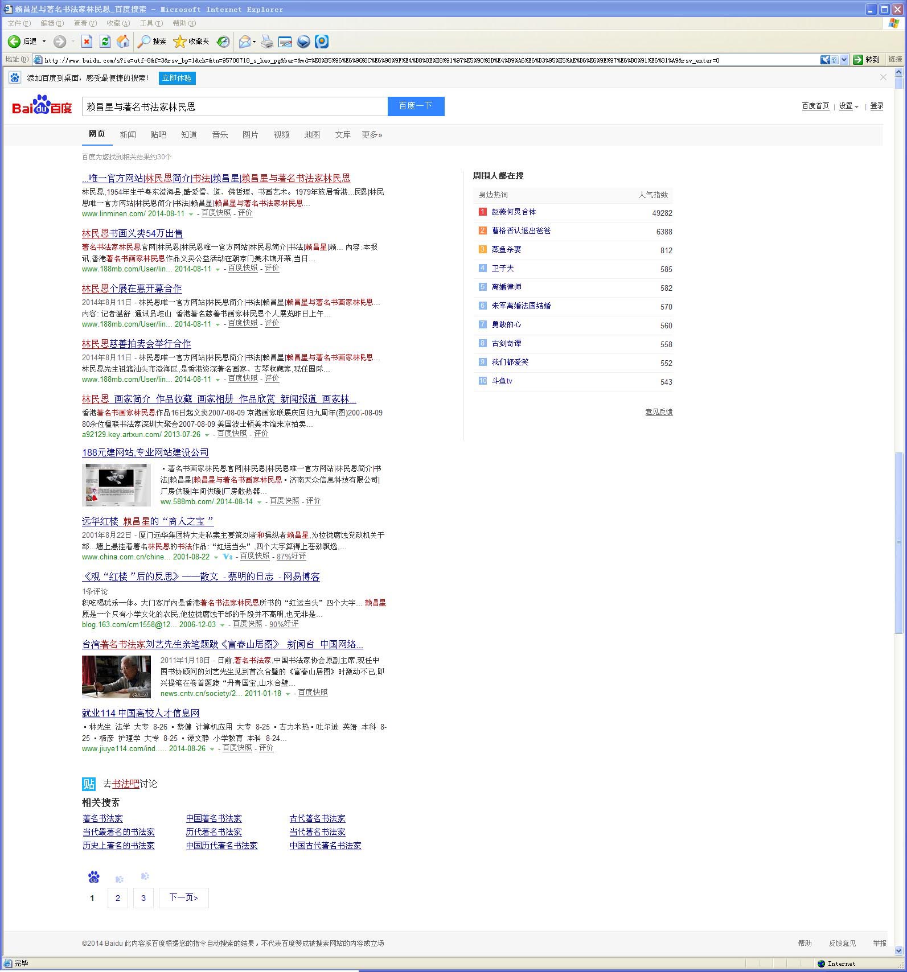Open the Mail icon dropdown arrow
The width and height of the screenshot is (907, 972).
coord(254,42)
